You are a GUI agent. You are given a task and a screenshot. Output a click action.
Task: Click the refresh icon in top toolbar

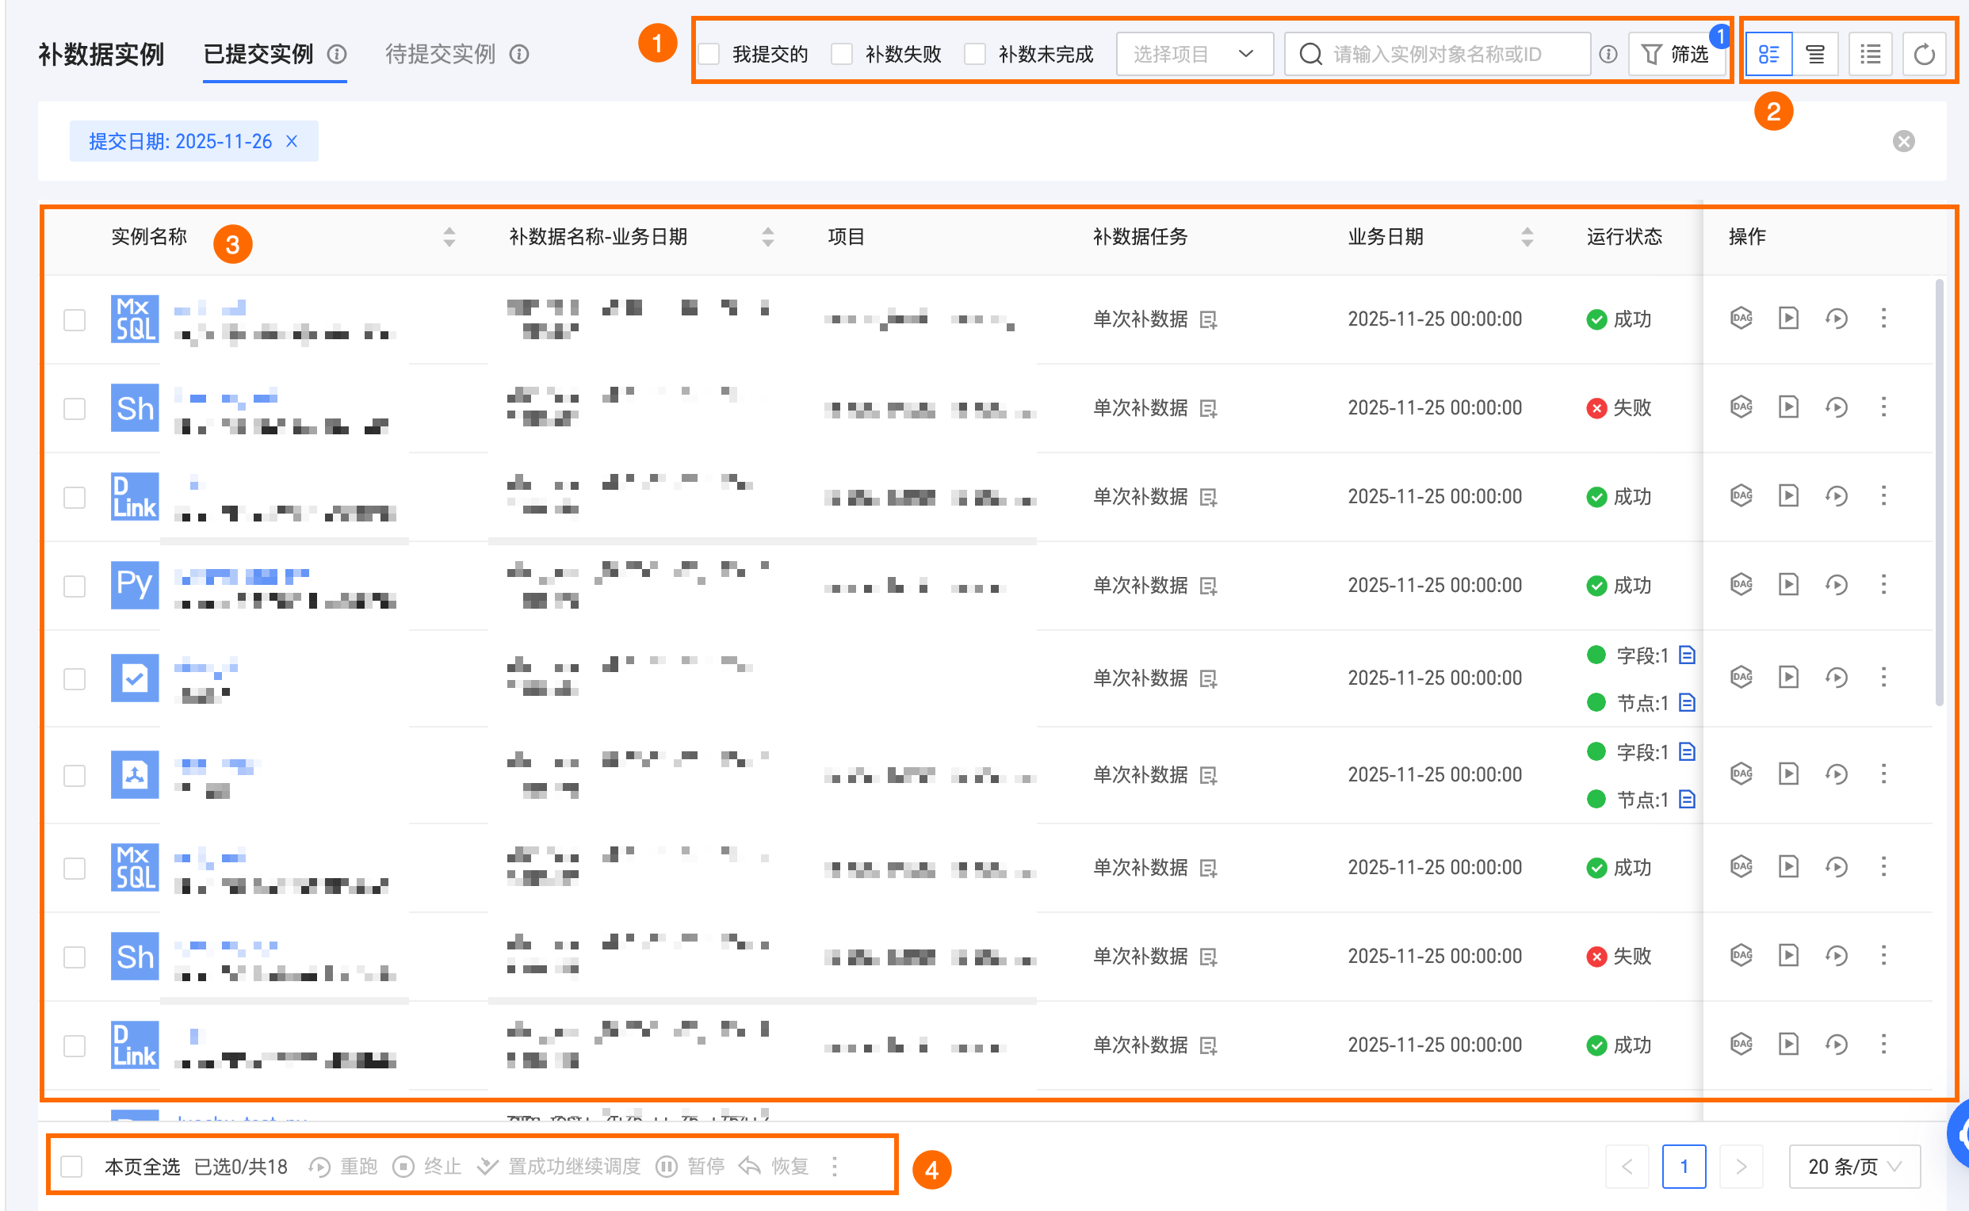pos(1923,55)
